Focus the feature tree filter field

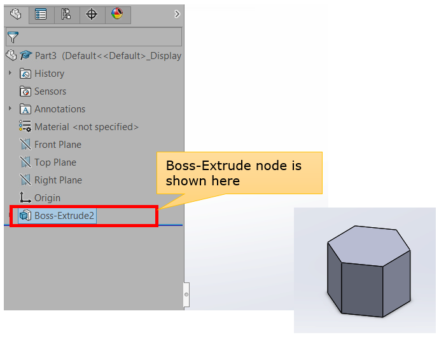click(x=94, y=37)
